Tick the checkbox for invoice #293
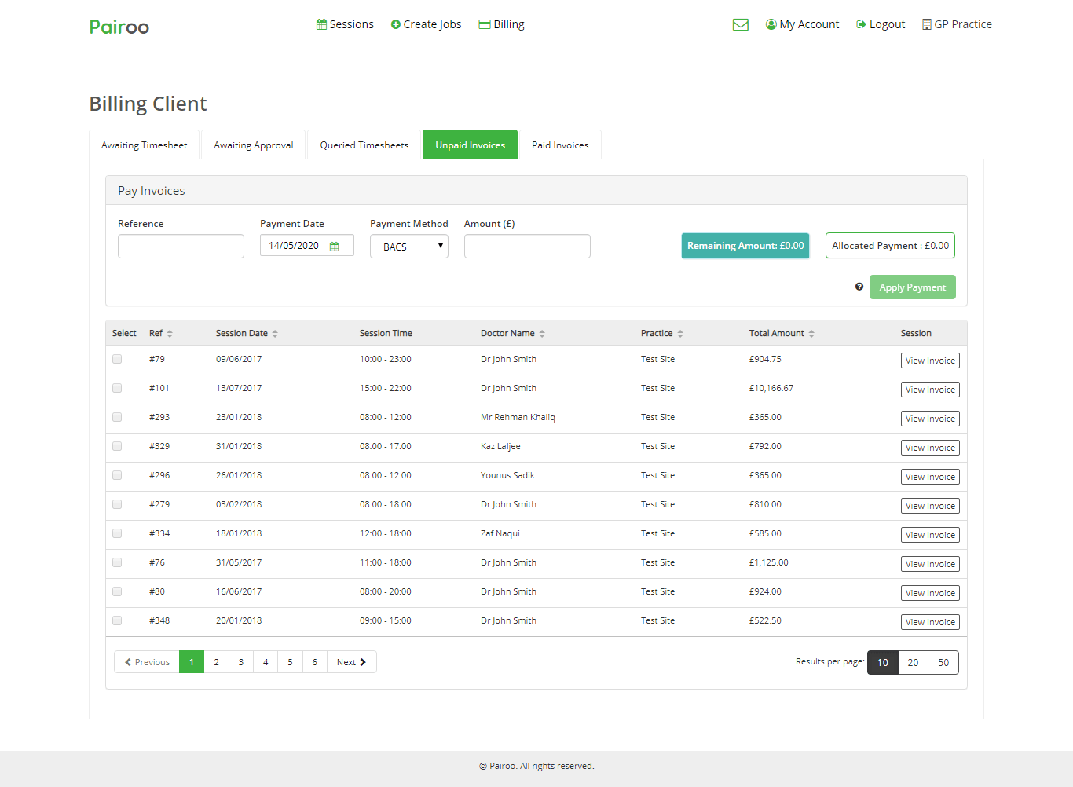Viewport: 1073px width, 787px height. click(x=117, y=417)
